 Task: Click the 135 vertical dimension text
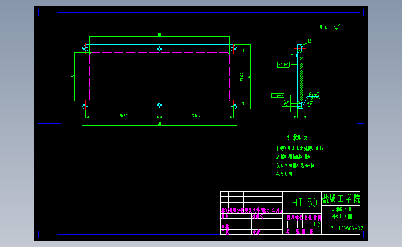(x=73, y=76)
